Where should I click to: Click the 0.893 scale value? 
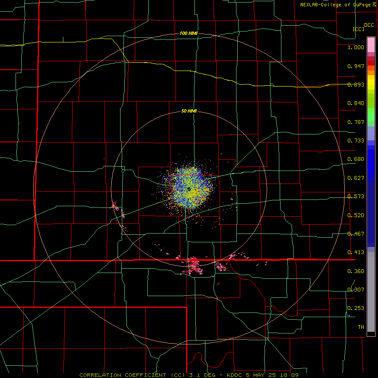[356, 84]
